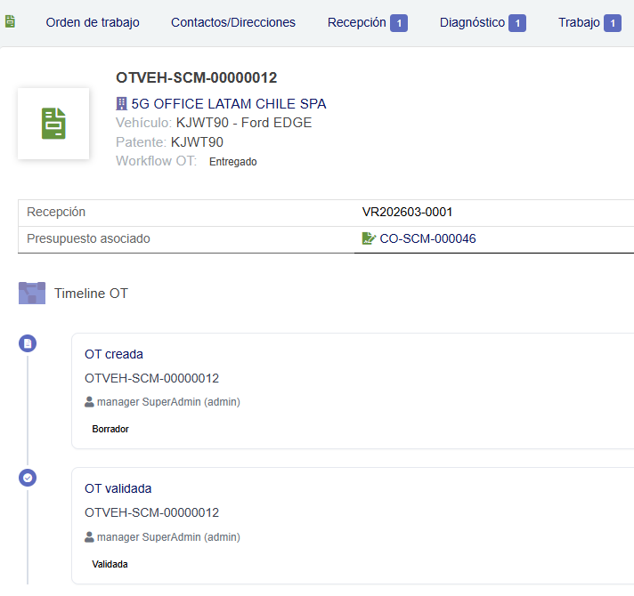Click manager SuperAdmin in OT validada card
This screenshot has height=596, width=634.
pyautogui.click(x=168, y=537)
